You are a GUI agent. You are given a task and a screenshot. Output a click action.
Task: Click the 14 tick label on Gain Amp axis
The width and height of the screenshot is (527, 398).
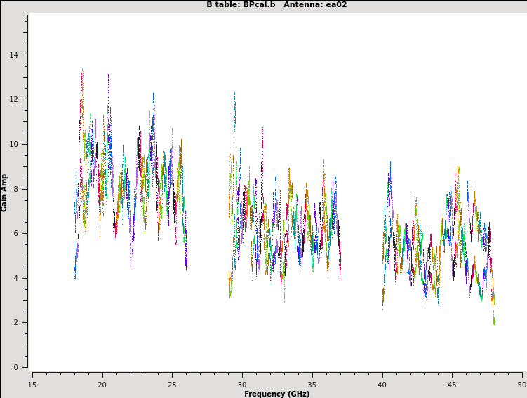click(x=14, y=55)
